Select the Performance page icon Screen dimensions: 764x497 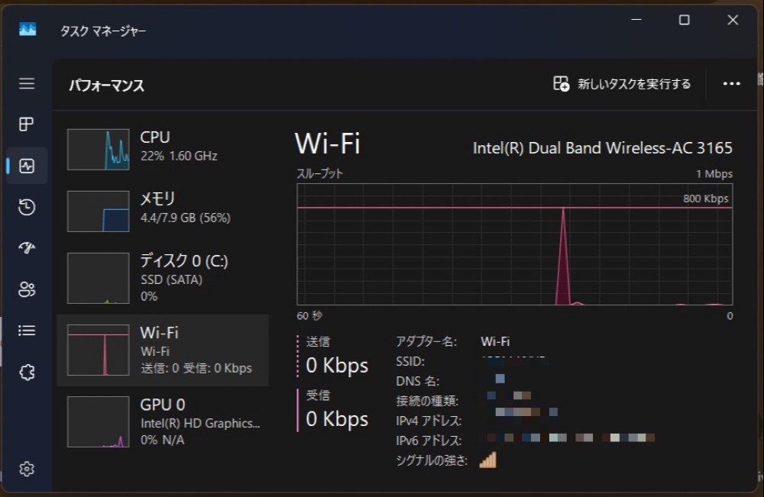point(27,166)
